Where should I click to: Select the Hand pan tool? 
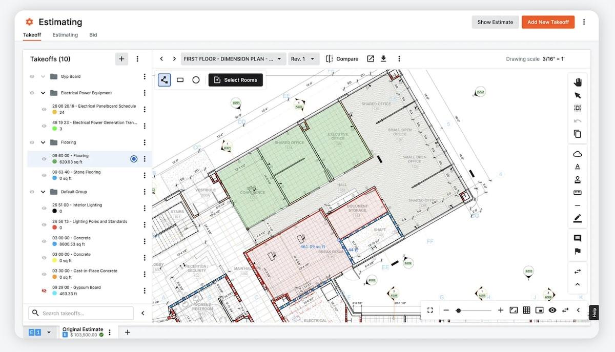(x=577, y=82)
